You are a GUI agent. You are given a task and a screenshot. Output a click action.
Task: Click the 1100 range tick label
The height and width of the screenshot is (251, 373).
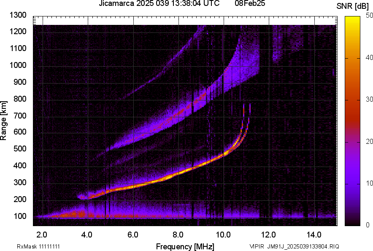pos(18,48)
